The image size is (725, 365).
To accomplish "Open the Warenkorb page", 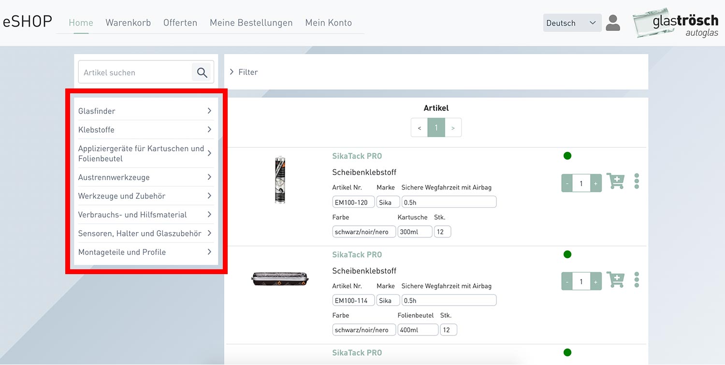I will coord(128,23).
